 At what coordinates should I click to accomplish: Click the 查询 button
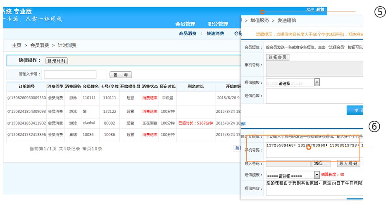(121, 75)
